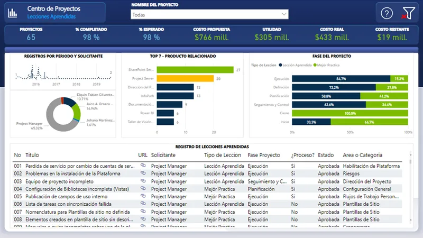Expand the Nombre del Proyecto dropdown arrow
The image size is (423, 238).
tap(284, 14)
